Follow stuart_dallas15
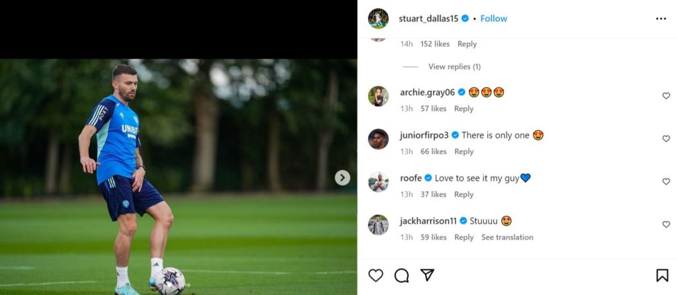The width and height of the screenshot is (677, 295). click(x=494, y=19)
